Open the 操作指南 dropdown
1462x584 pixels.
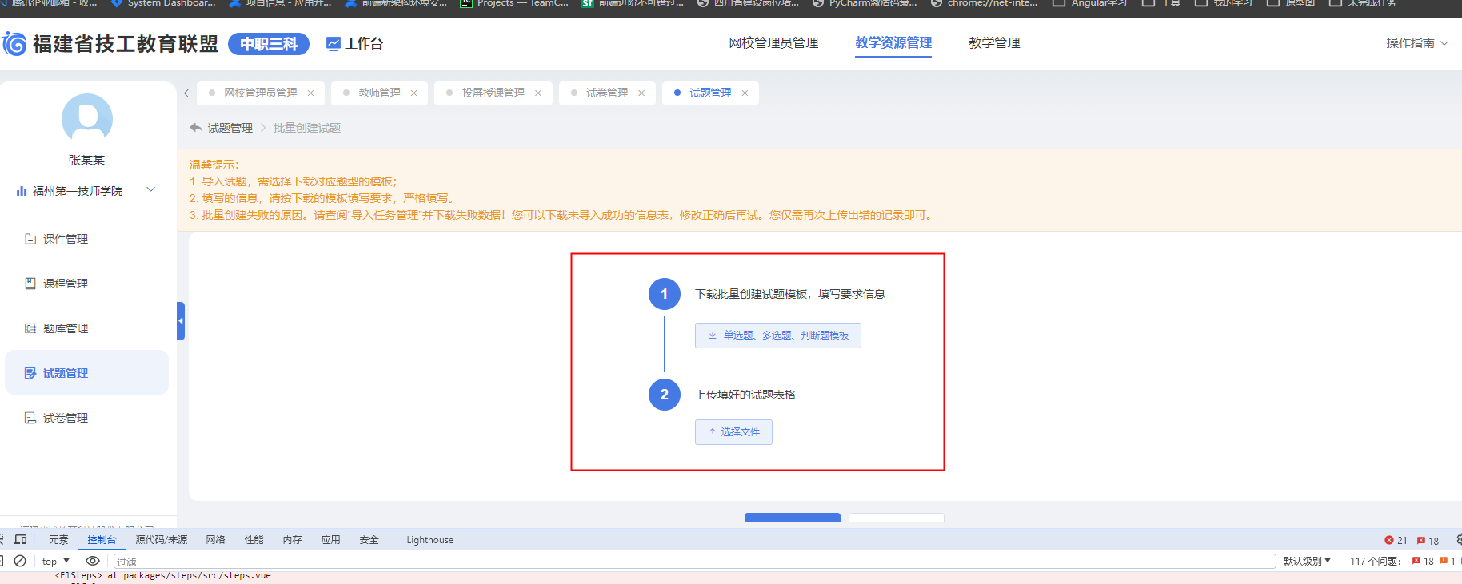pyautogui.click(x=1417, y=43)
